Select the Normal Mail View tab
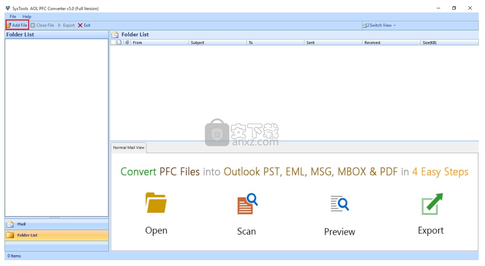The image size is (485, 266). point(129,148)
